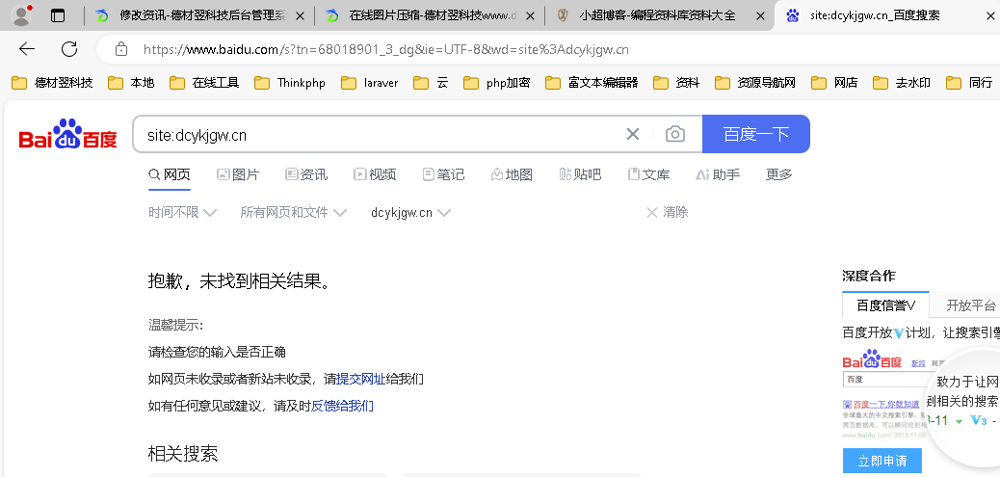Screen dimensions: 1000x477
Task: Close the 小超博客 tab
Action: pyautogui.click(x=759, y=16)
